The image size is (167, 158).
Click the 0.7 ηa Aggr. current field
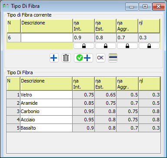[127, 38]
